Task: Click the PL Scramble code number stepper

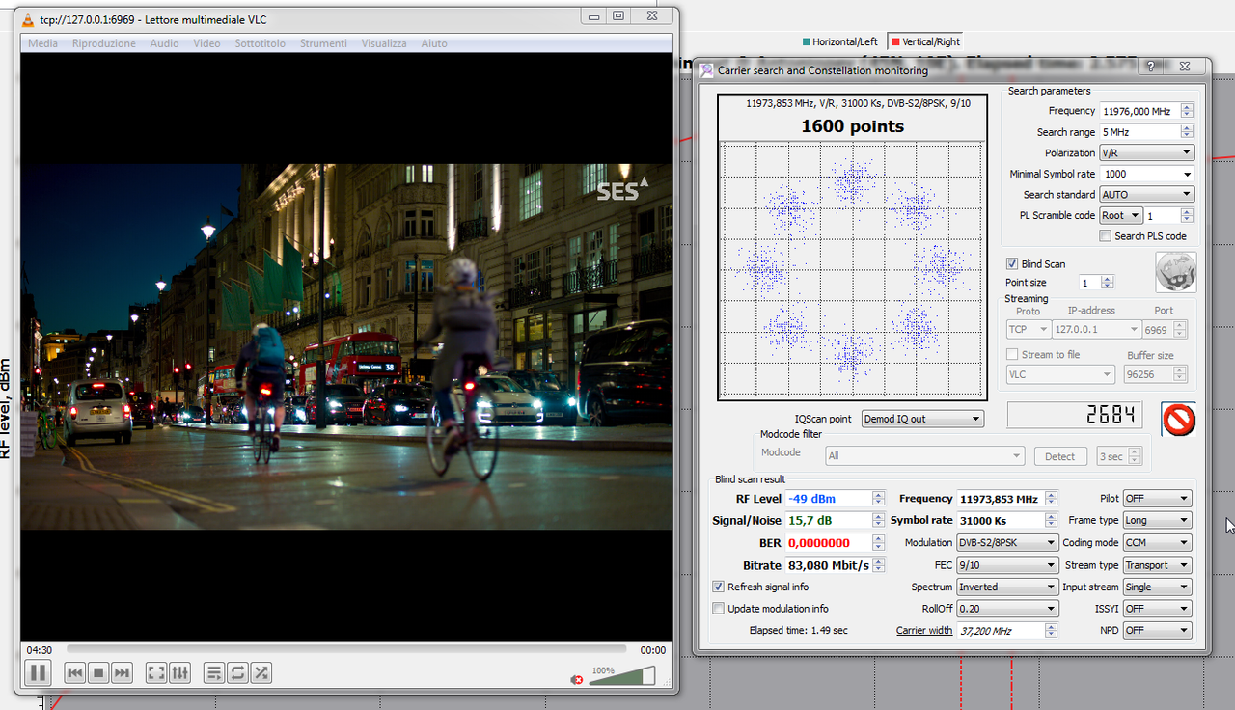Action: 1186,216
